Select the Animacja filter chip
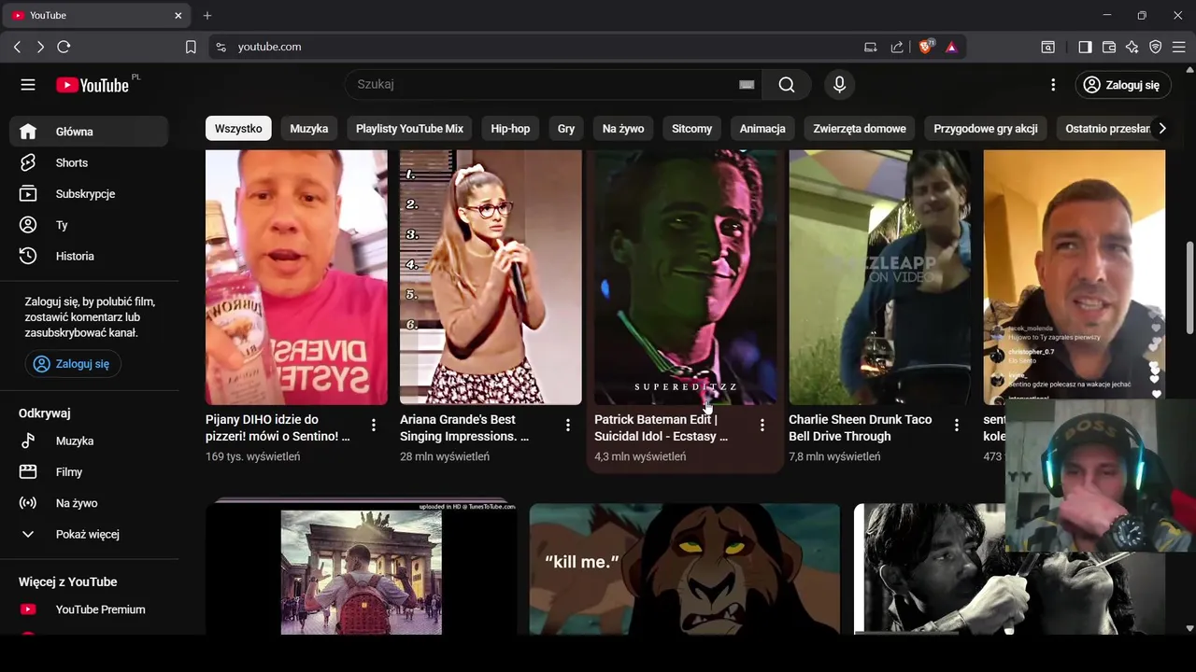 click(x=762, y=129)
